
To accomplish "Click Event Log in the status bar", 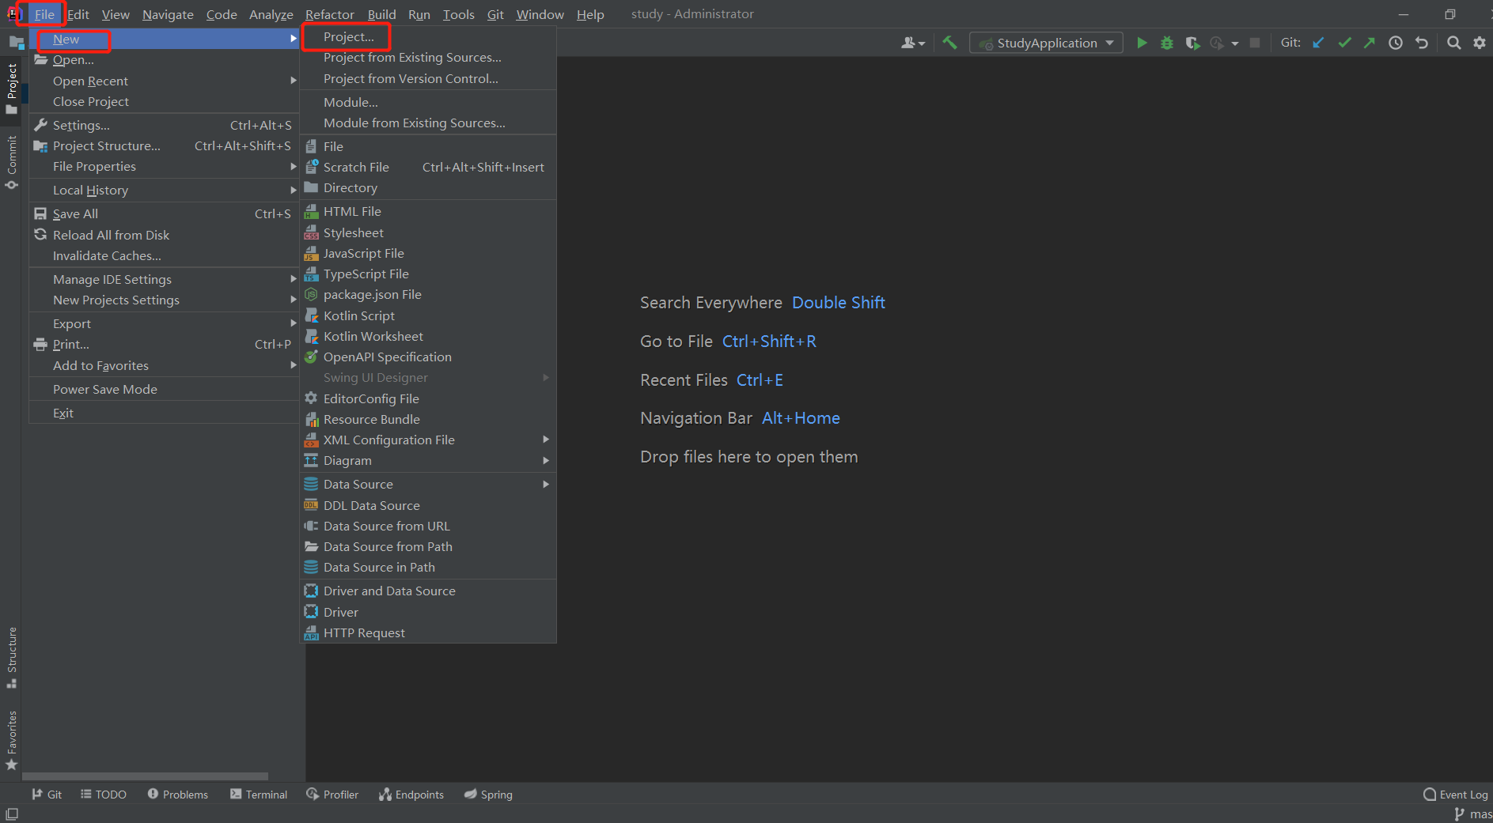I will [x=1455, y=795].
